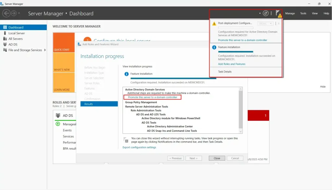
Task: Click Promote this server link in notifications
Action: tap(243, 40)
